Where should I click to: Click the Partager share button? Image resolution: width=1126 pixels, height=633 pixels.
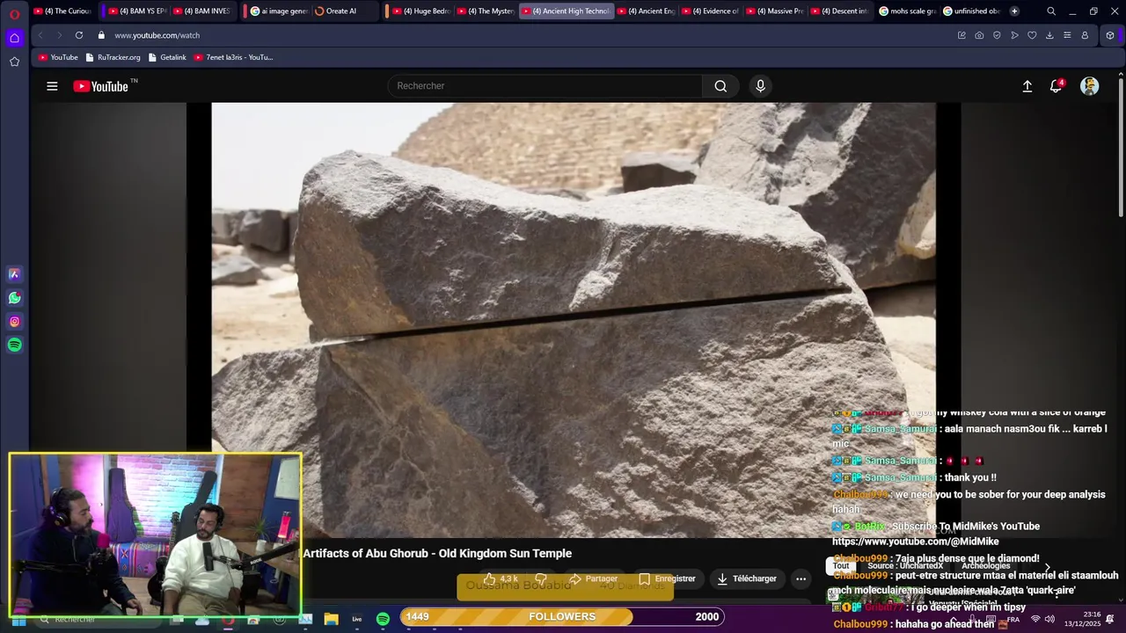point(593,578)
